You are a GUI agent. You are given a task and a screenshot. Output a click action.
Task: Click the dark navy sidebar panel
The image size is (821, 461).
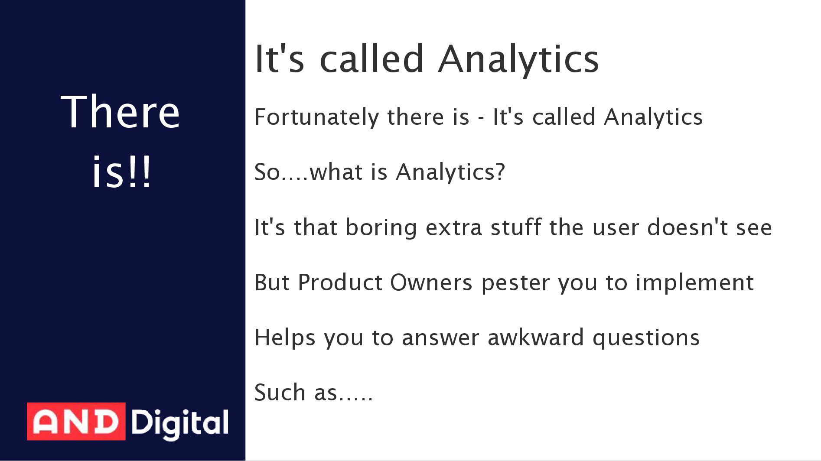click(x=123, y=230)
